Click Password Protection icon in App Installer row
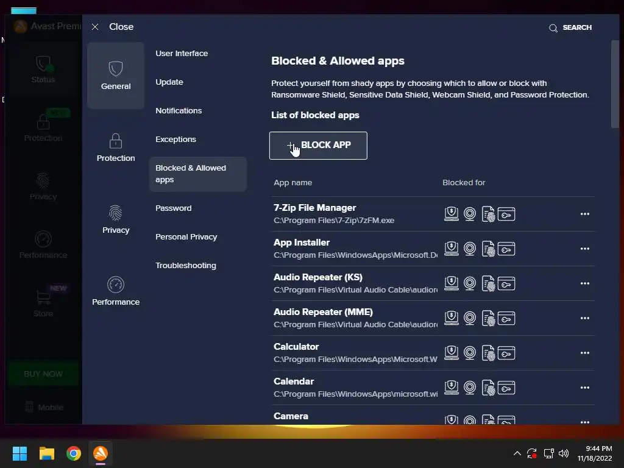This screenshot has width=624, height=468. (x=506, y=249)
